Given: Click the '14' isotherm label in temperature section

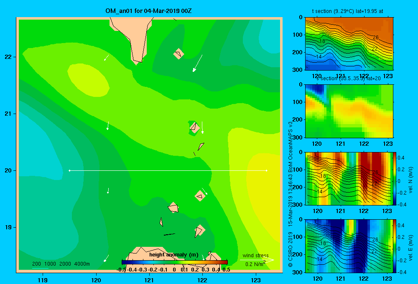Looking at the screenshot, I should pos(319,56).
